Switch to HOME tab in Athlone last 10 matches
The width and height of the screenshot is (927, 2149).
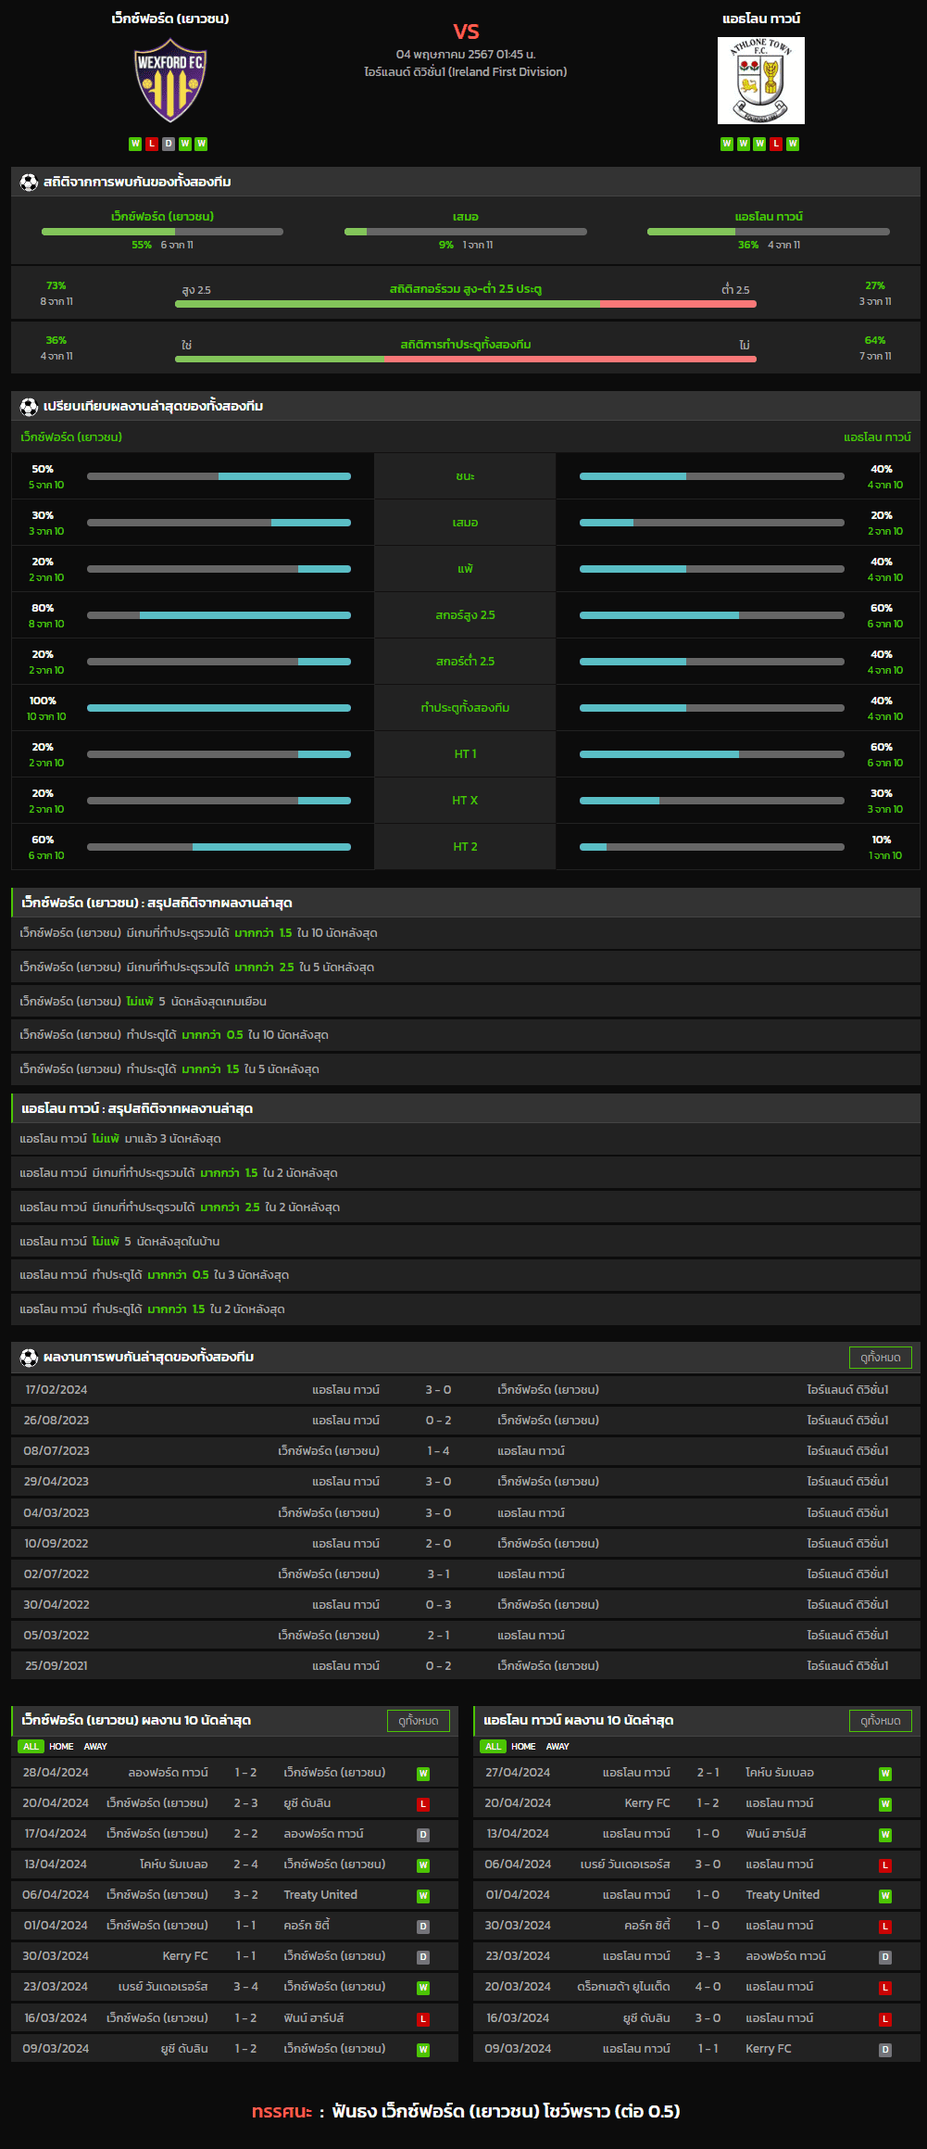pyautogui.click(x=523, y=1746)
